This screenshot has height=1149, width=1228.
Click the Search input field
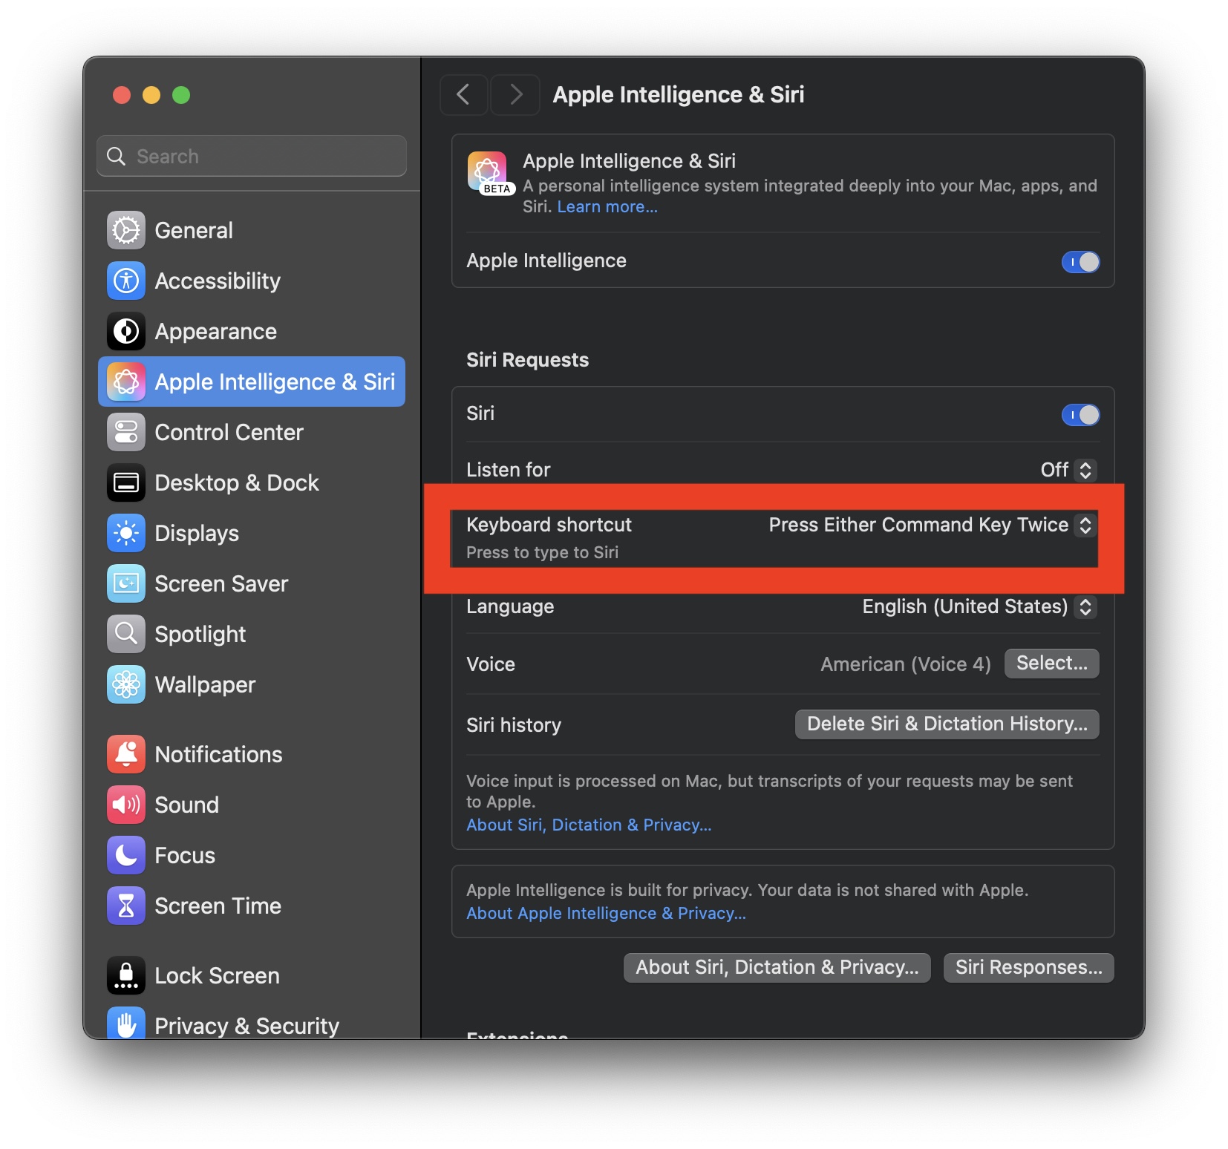(x=252, y=156)
